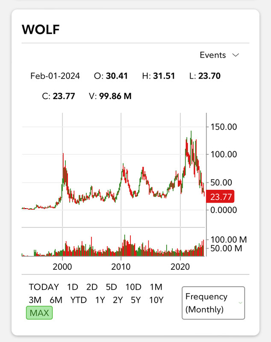
Task: Click the open value 30.41
Action: click(117, 76)
